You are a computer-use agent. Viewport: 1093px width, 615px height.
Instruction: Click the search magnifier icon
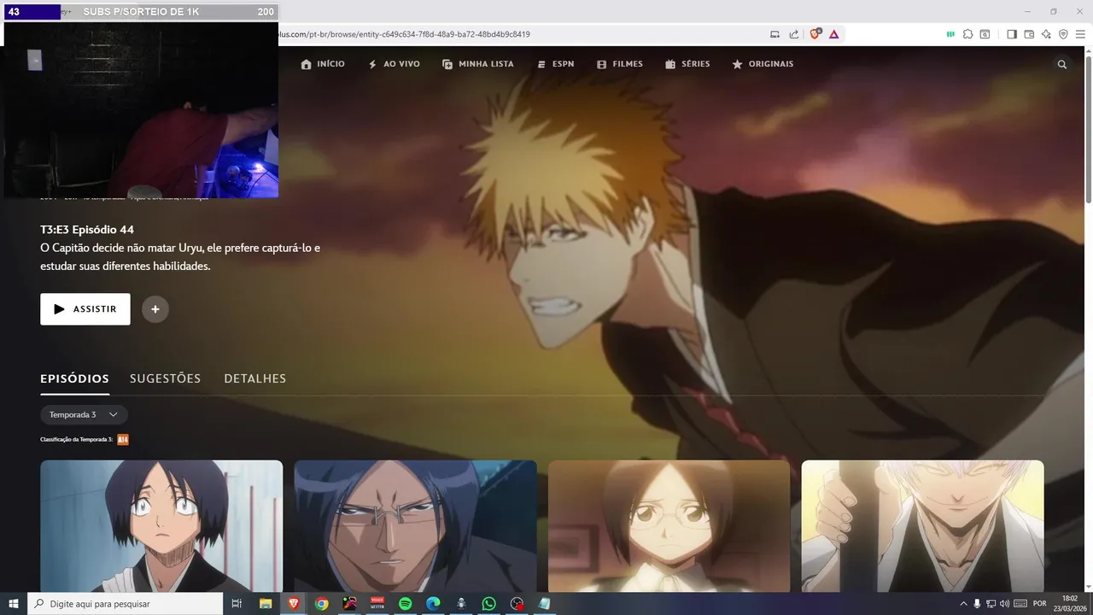pyautogui.click(x=1062, y=64)
